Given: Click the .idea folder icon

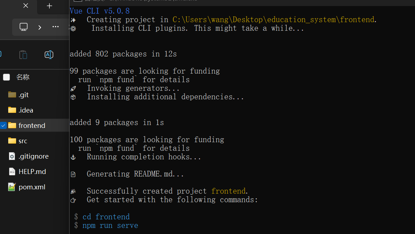Looking at the screenshot, I should tap(12, 110).
